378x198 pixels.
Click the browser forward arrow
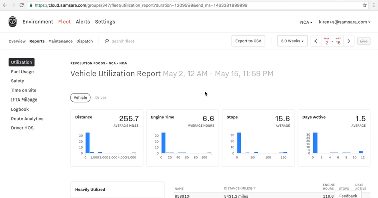pos(13,5)
